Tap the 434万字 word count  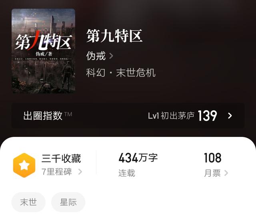pyautogui.click(x=138, y=158)
